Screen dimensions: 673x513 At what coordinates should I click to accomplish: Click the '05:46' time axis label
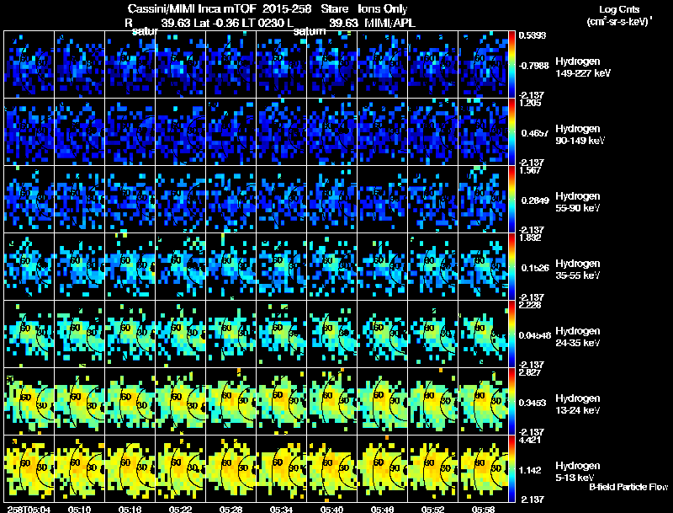pyautogui.click(x=382, y=510)
